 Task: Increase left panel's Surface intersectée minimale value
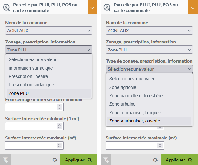[x=59, y=125]
